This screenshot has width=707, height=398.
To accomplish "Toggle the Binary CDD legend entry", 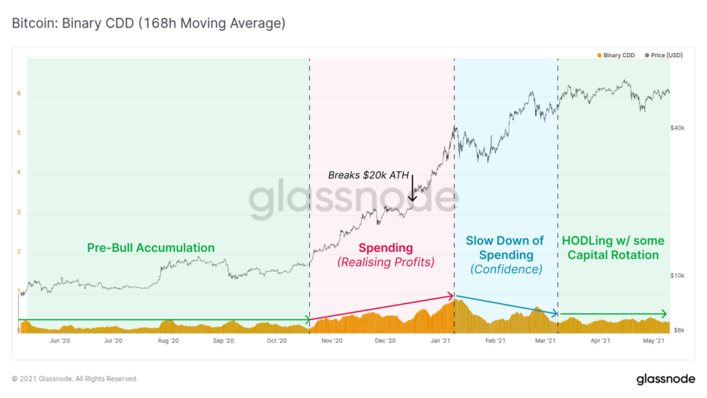I will pos(616,55).
